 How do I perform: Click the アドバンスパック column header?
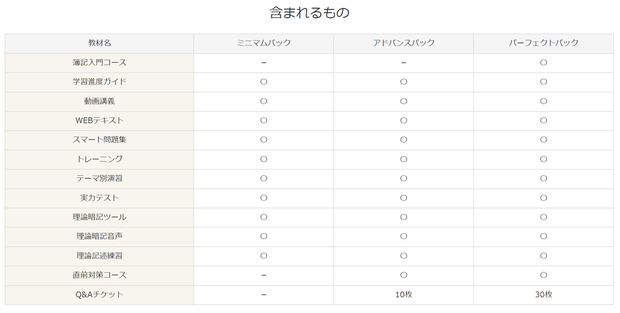(x=403, y=43)
